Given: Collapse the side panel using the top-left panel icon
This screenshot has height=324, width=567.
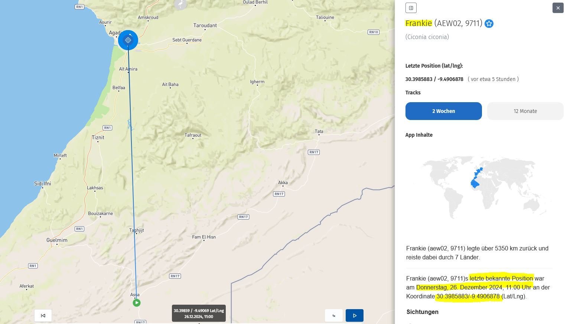Looking at the screenshot, I should tap(411, 8).
